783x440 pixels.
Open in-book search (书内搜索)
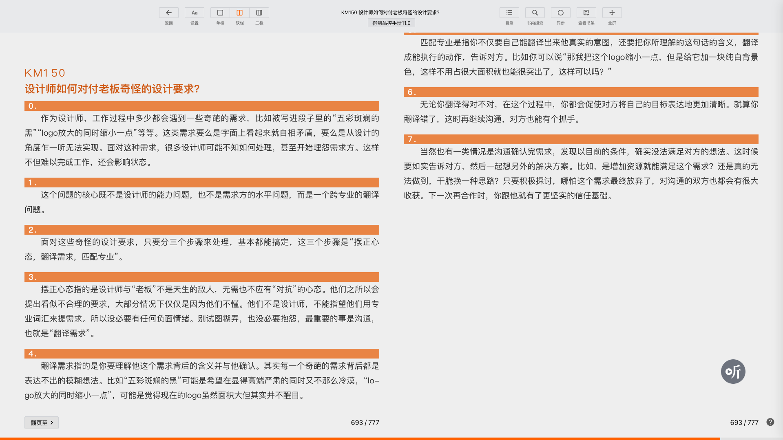535,13
